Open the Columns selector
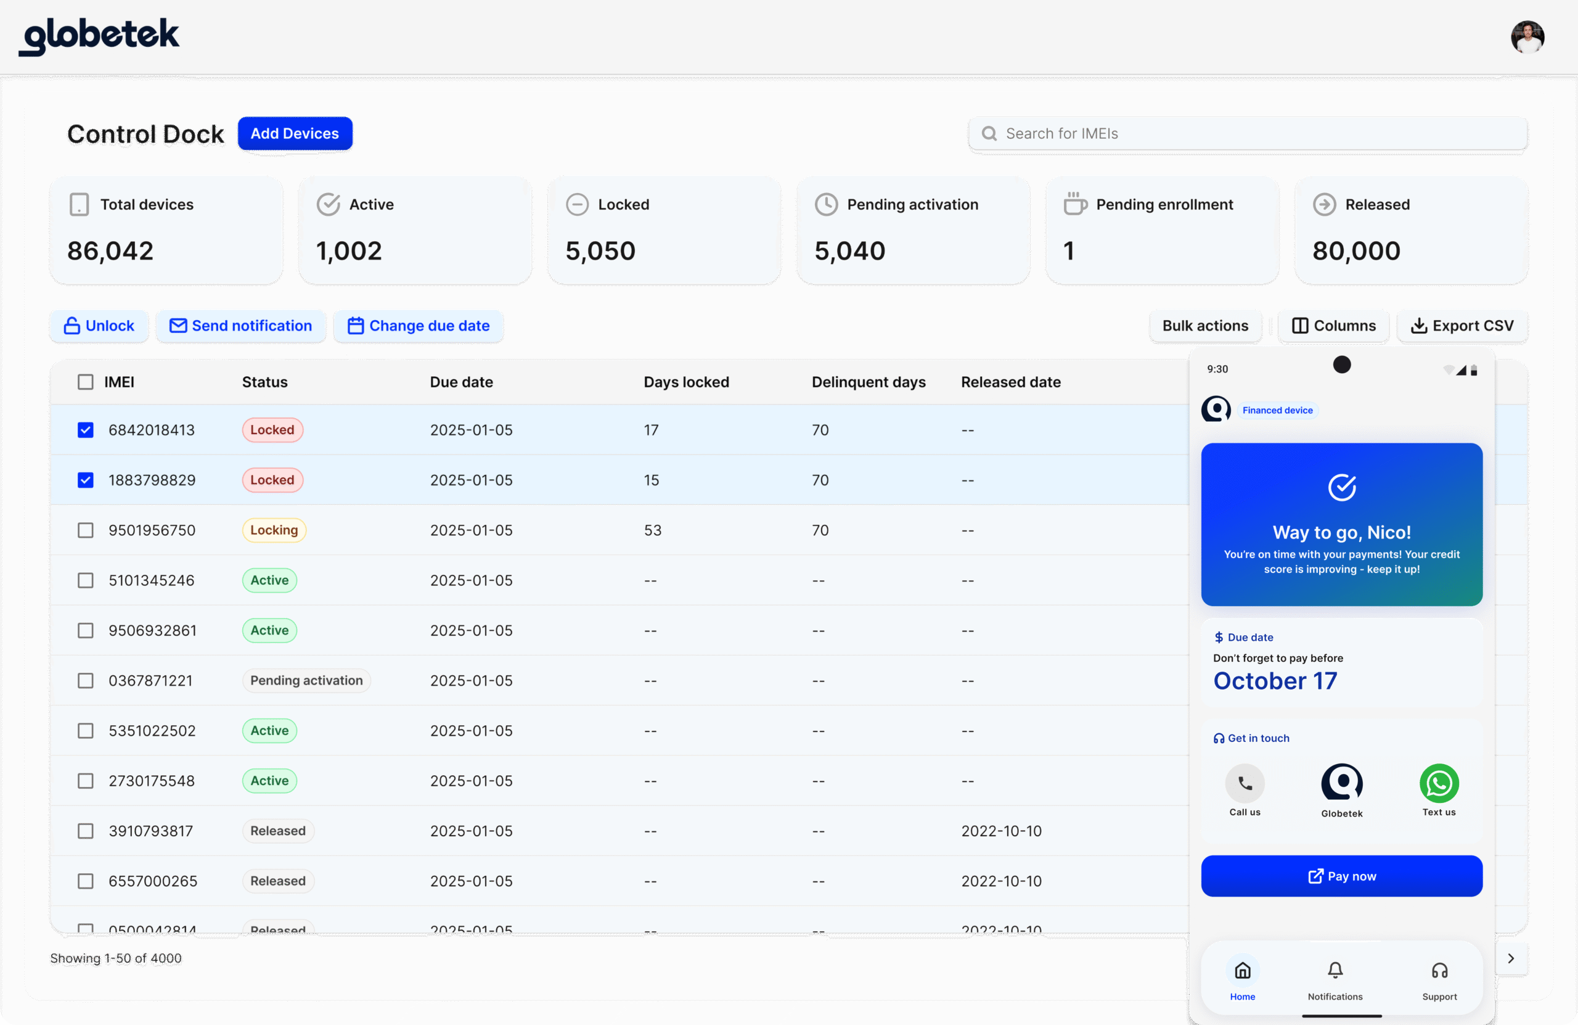1578x1025 pixels. point(1333,326)
